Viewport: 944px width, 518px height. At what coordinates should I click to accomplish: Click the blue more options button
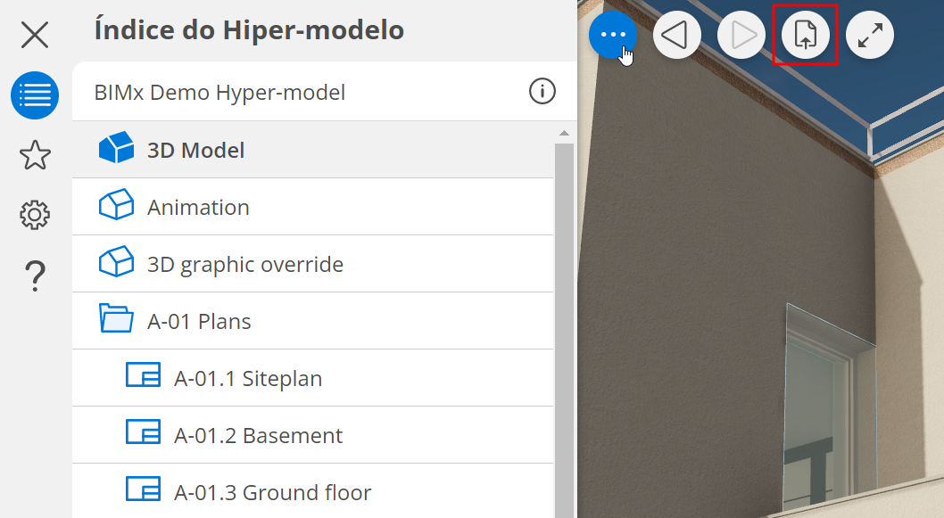613,35
